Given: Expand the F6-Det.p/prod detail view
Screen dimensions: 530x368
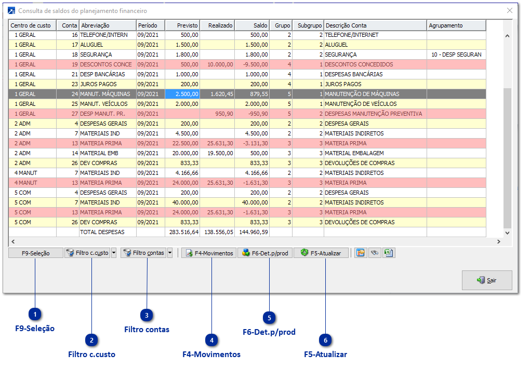Looking at the screenshot, I should click(266, 253).
